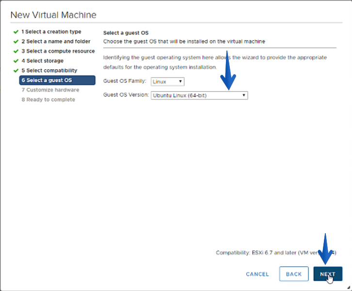Select the highlighted step 6 Select a guest OS

click(57, 80)
